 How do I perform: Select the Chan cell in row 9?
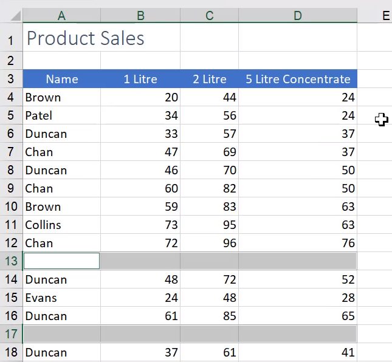pos(62,188)
